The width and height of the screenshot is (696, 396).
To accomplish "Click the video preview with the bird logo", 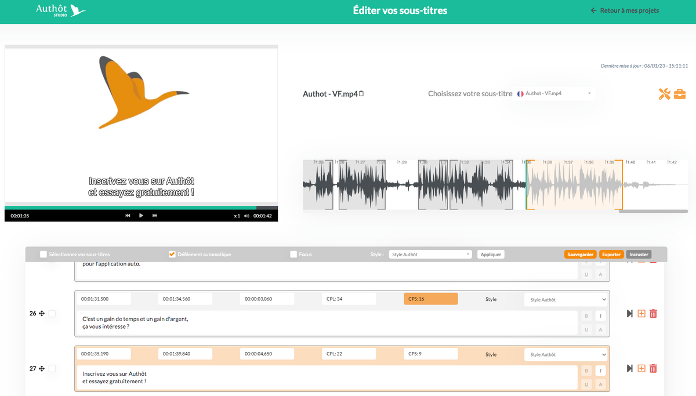I will (x=141, y=125).
